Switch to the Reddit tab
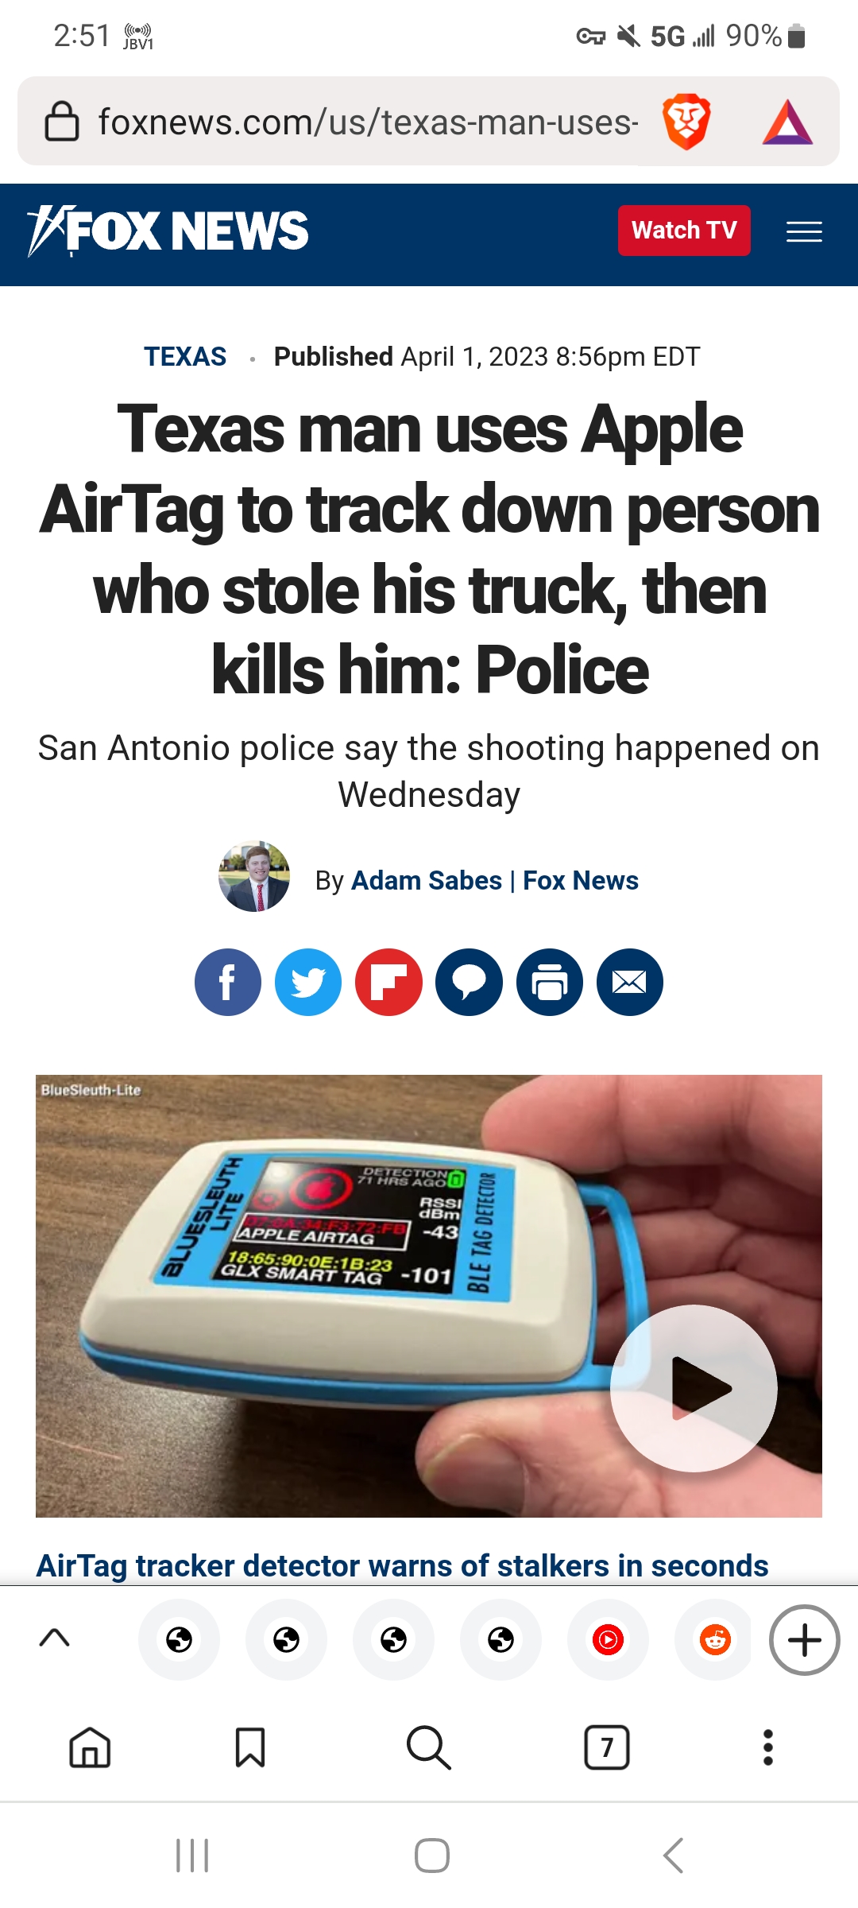The width and height of the screenshot is (858, 1908). [715, 1639]
